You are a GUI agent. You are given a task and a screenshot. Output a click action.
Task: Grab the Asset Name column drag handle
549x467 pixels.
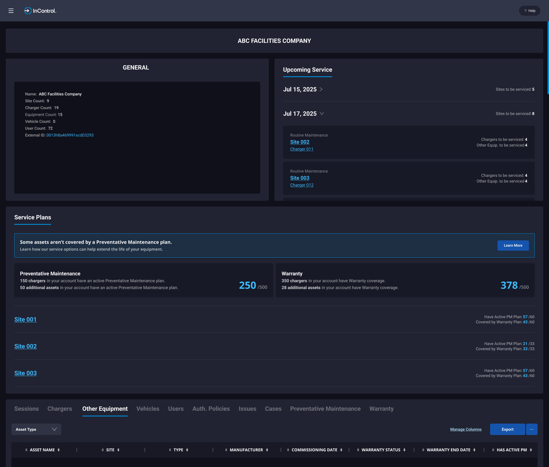coord(26,450)
